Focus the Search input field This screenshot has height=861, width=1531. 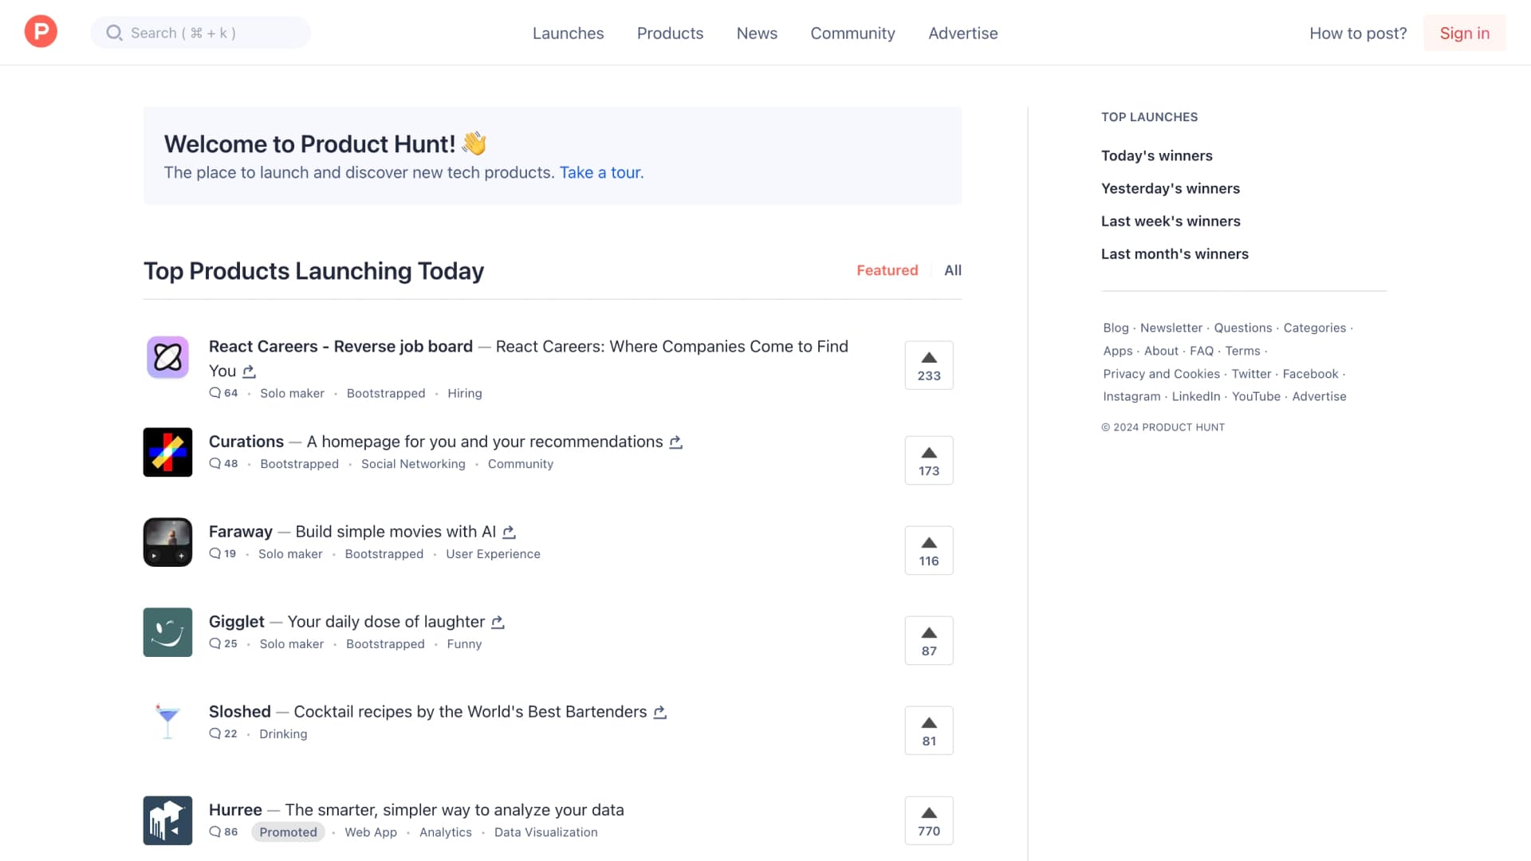pyautogui.click(x=201, y=33)
